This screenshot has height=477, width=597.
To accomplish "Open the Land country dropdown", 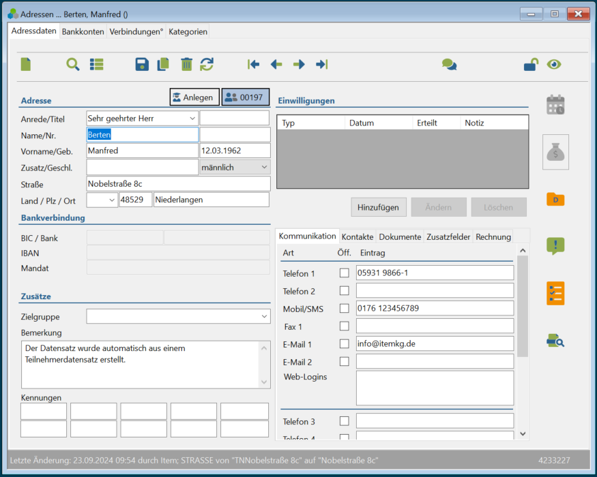I will point(112,200).
